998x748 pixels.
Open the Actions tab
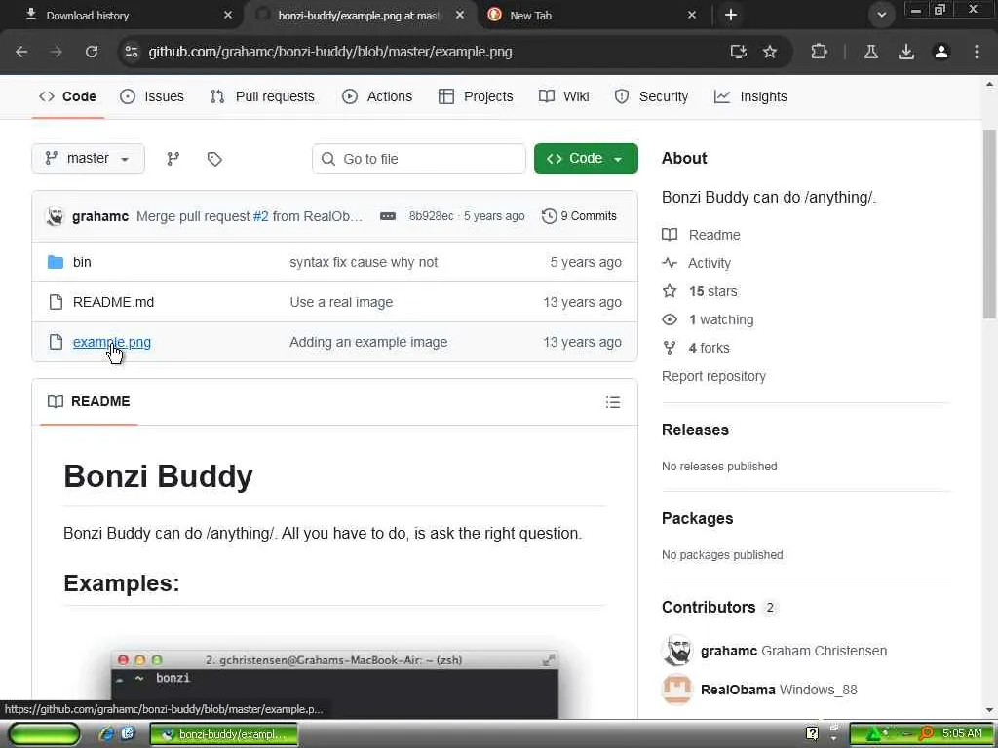click(377, 96)
